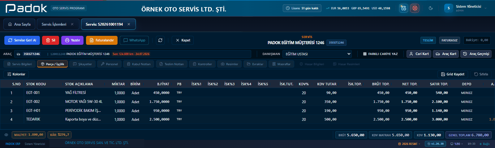This screenshot has width=495, height=148.
Task: Toggle cost visibility eye icon
Action: tap(6, 135)
